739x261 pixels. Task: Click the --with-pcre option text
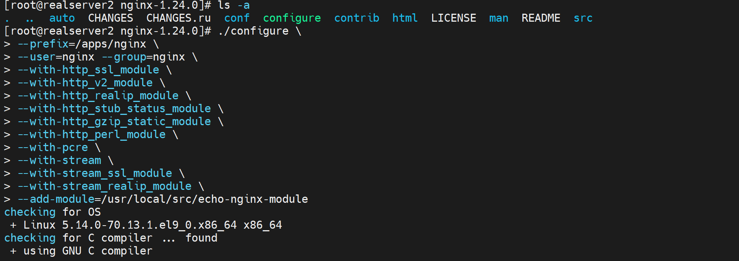[x=53, y=148]
